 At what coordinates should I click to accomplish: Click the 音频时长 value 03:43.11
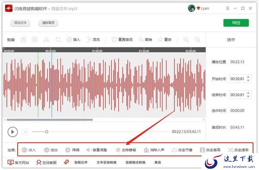[x=237, y=127]
